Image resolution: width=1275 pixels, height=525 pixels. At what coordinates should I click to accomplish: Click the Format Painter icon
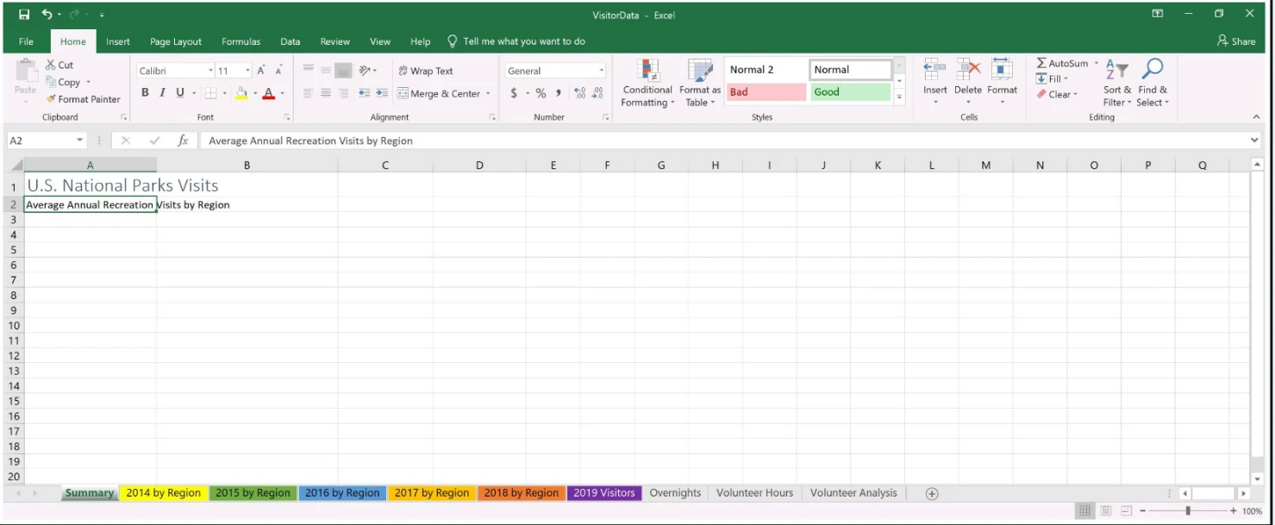52,99
